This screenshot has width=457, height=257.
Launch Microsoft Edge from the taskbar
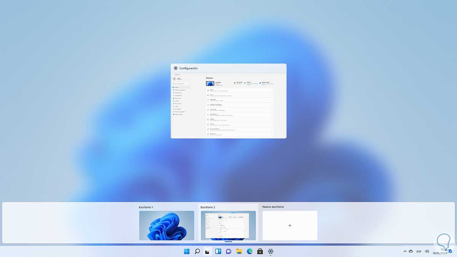250,251
